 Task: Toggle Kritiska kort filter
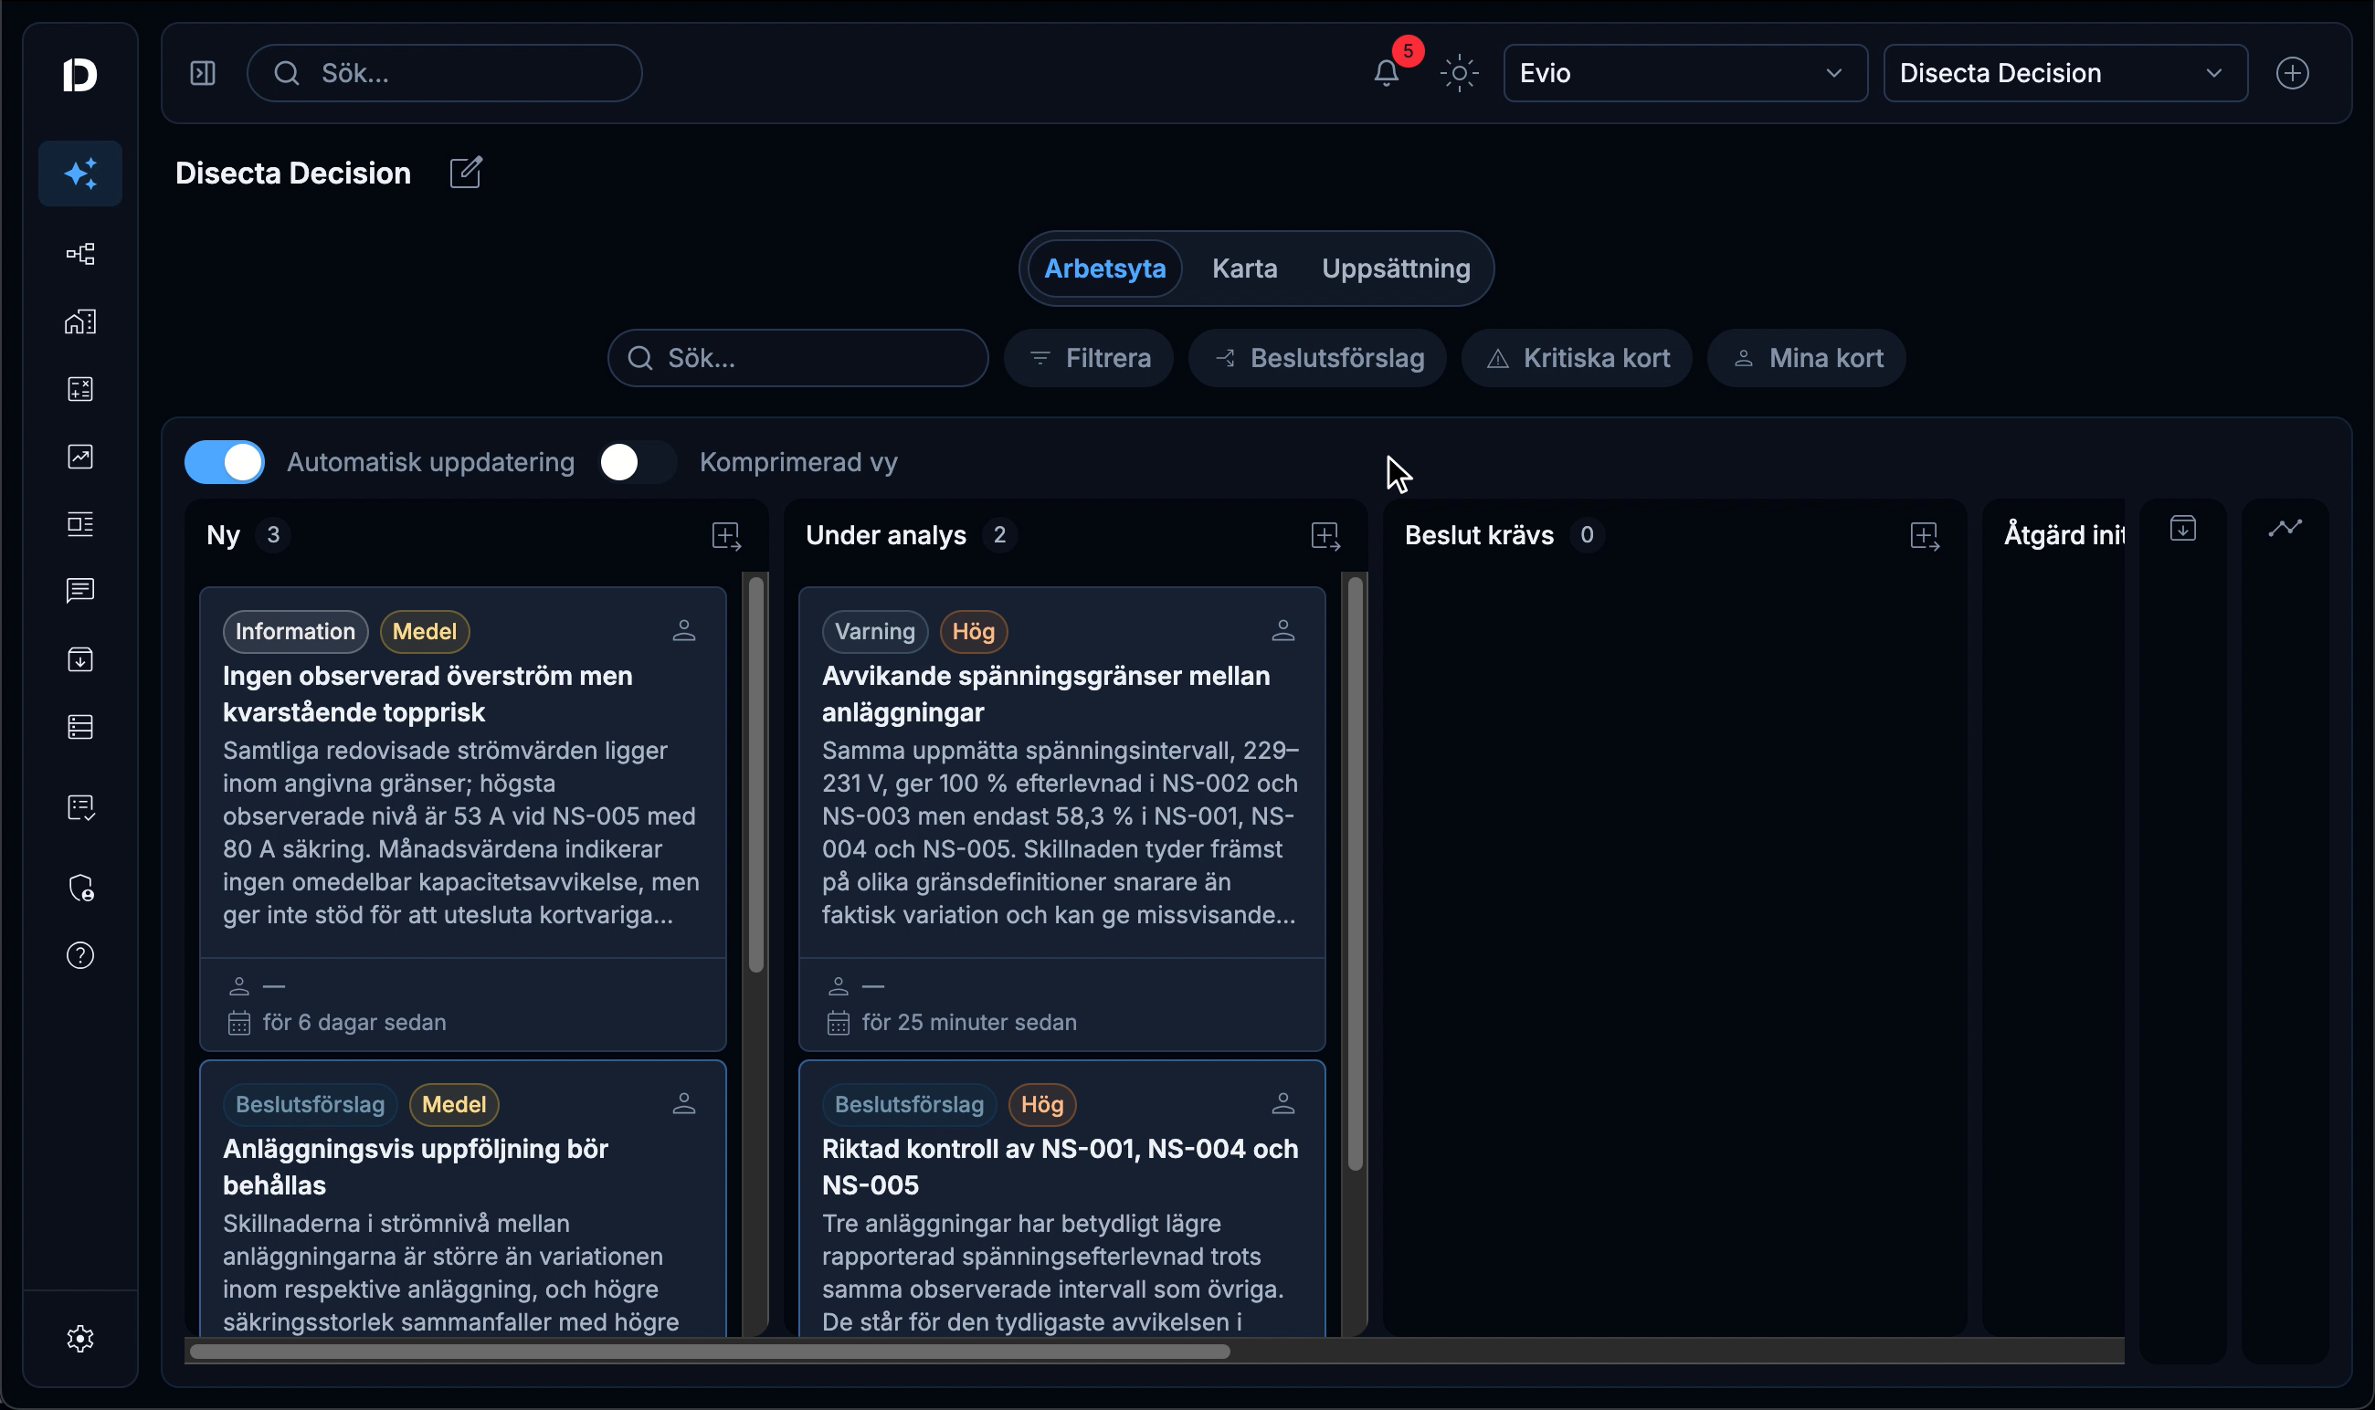tap(1577, 358)
